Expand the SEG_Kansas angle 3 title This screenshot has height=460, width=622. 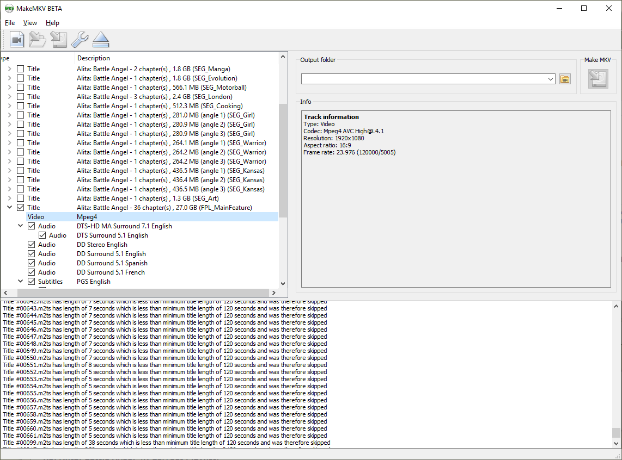(9, 189)
